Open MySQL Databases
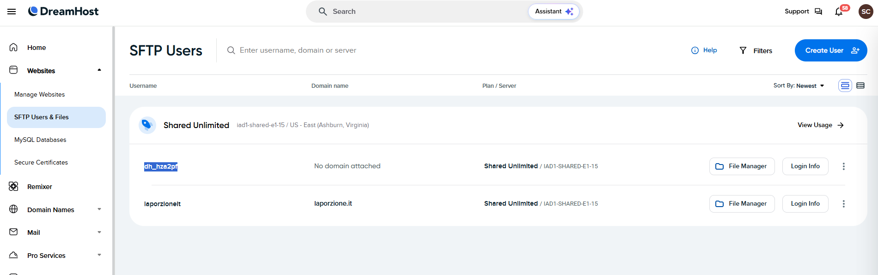 click(x=40, y=140)
